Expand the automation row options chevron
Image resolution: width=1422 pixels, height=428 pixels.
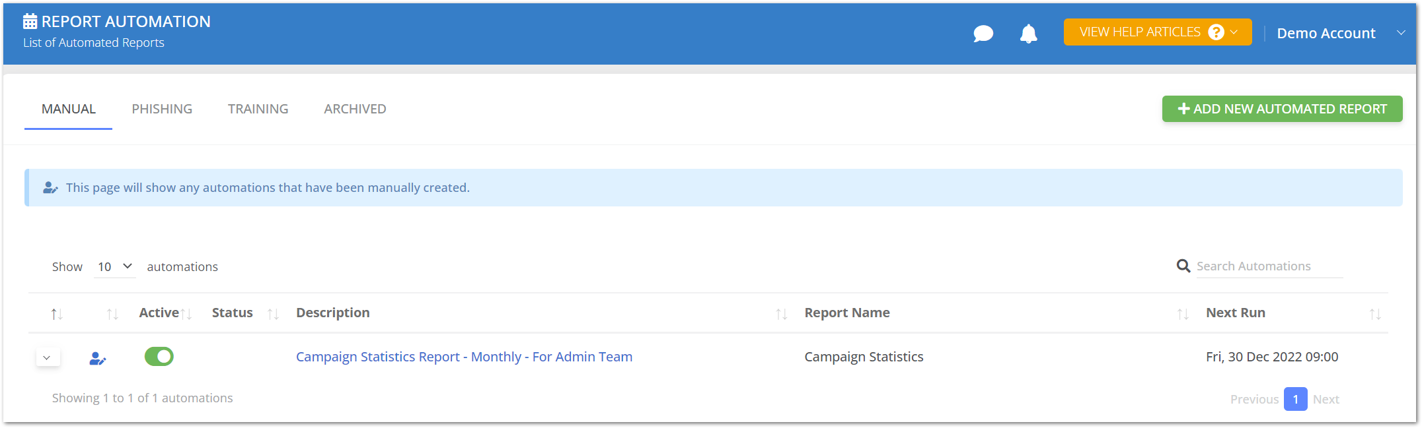pos(48,356)
